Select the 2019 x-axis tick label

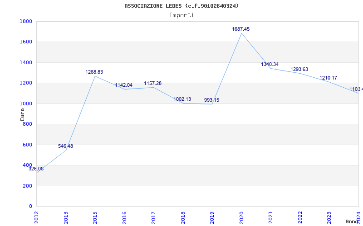[x=212, y=217]
